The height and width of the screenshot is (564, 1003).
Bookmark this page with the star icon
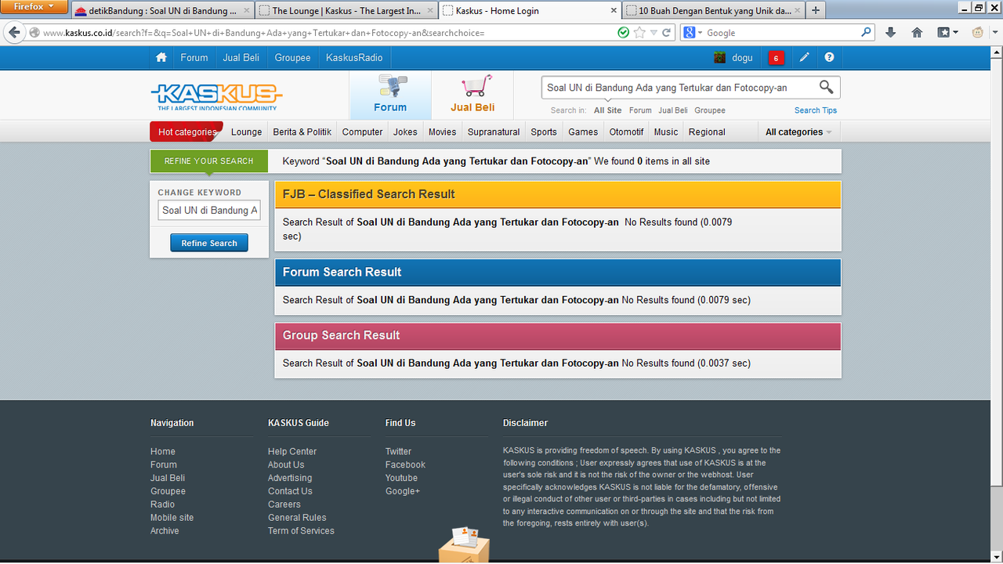pos(640,33)
